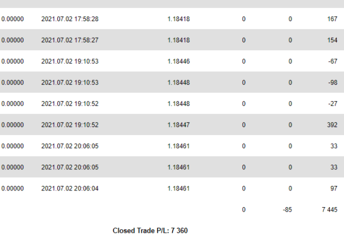
Task: Select the total profit 7 445
Action: (330, 210)
